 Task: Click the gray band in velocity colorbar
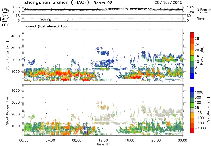[x=192, y=110]
